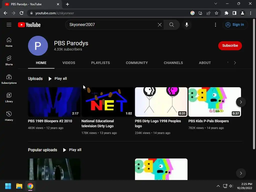Viewport: 256px width, 192px height.
Task: Subscribe to PBS Parodys
Action: (230, 45)
